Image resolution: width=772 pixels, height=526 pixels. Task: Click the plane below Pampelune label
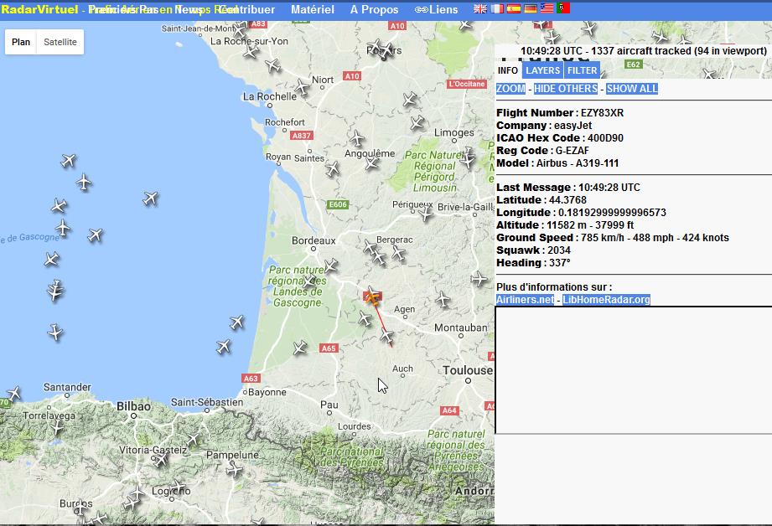pyautogui.click(x=235, y=470)
